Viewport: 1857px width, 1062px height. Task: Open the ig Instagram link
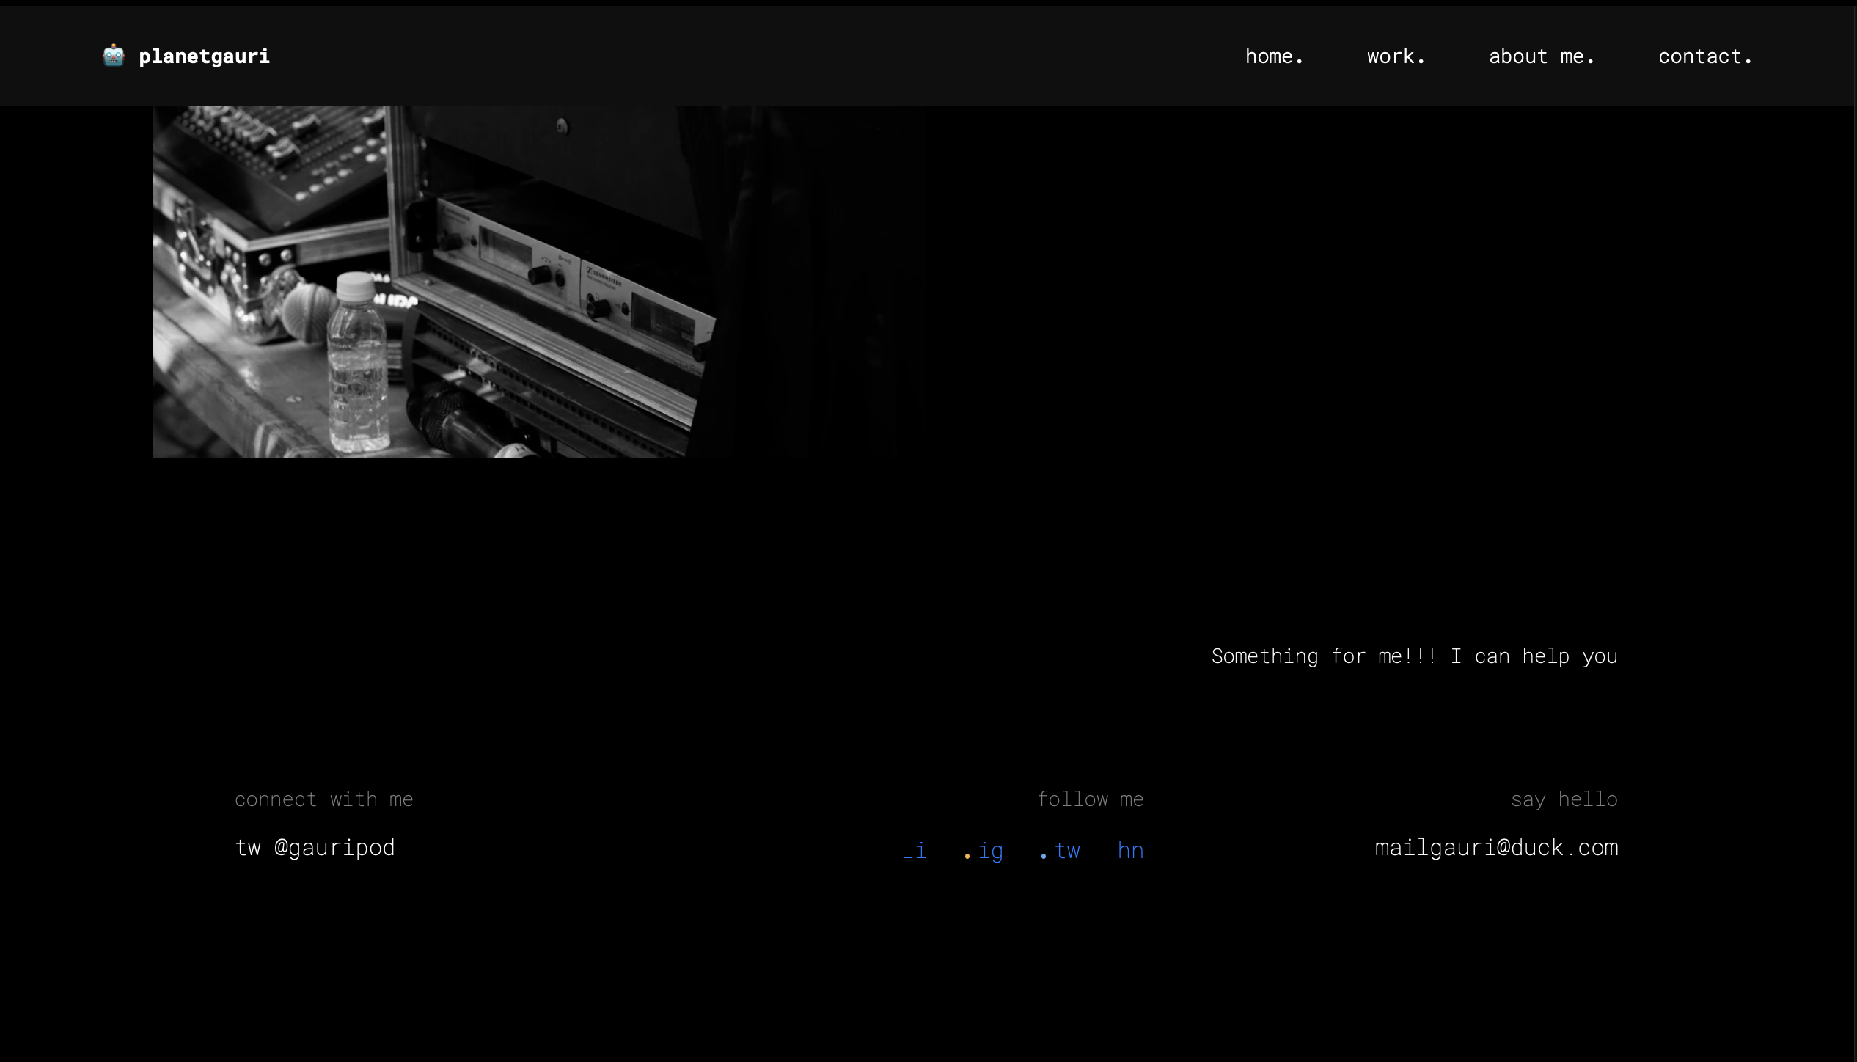(x=990, y=852)
